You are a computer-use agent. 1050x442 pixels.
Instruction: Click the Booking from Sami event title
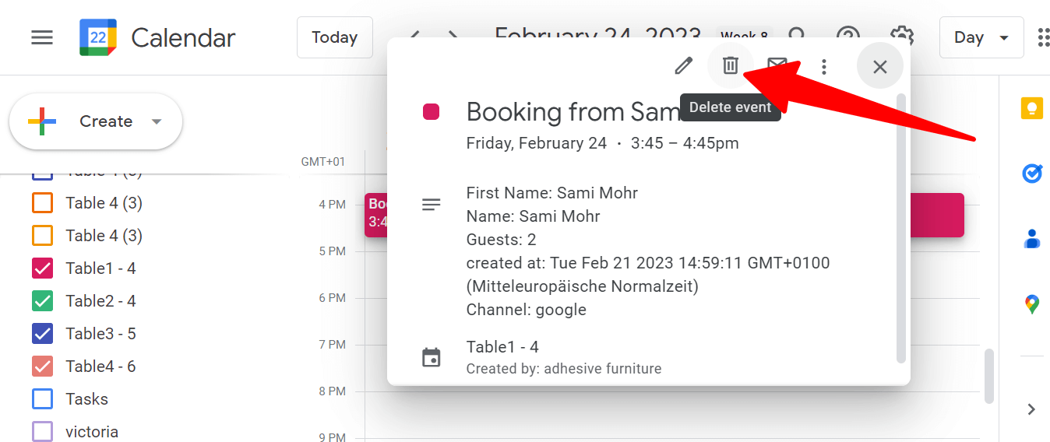click(x=573, y=112)
